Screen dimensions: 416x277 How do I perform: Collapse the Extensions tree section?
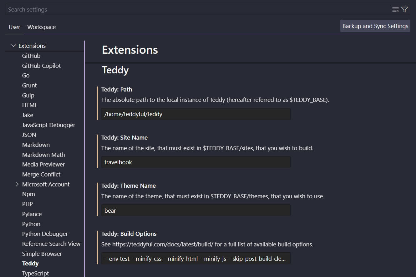(x=13, y=46)
